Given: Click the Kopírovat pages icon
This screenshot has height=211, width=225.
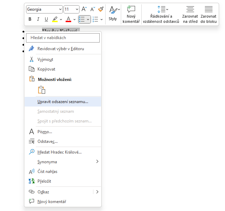Looking at the screenshot, I should 32,69.
